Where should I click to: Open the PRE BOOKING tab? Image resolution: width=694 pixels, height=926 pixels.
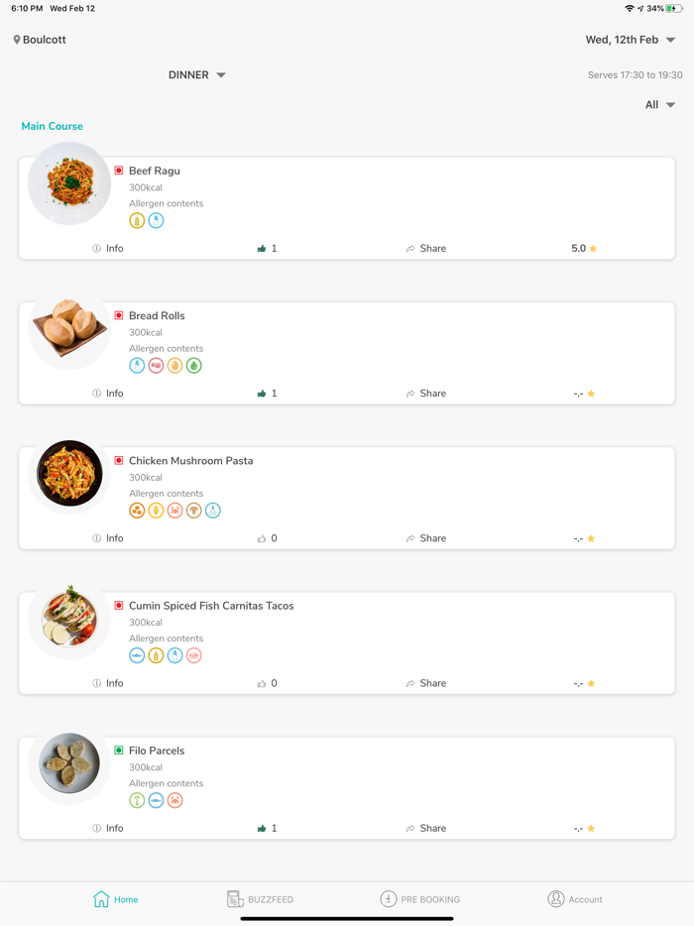(x=420, y=899)
